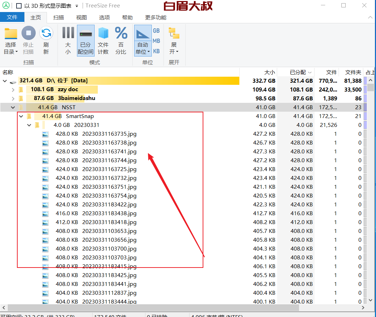Click the Select Directory (选择目录) folder icon
The image size is (376, 317).
click(11, 33)
